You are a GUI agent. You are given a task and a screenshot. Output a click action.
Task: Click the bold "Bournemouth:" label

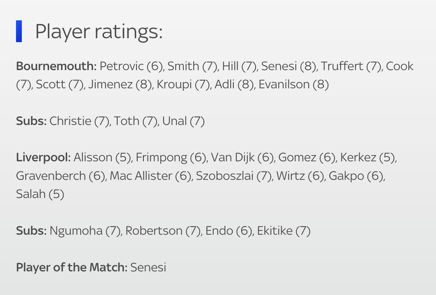[x=56, y=66]
